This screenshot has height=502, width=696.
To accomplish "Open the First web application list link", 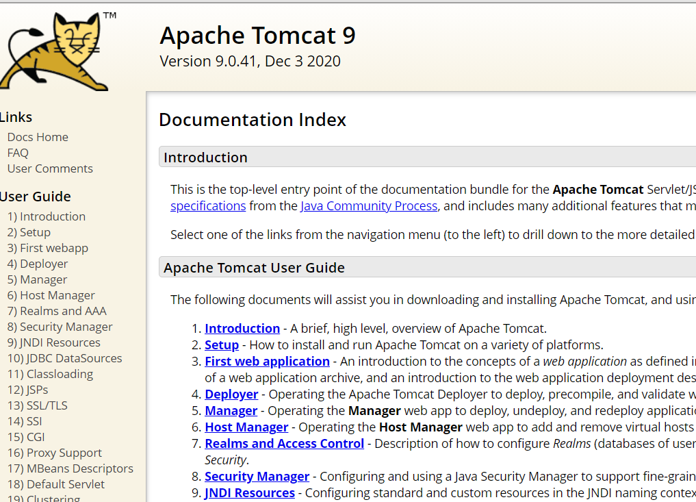I will tap(267, 361).
